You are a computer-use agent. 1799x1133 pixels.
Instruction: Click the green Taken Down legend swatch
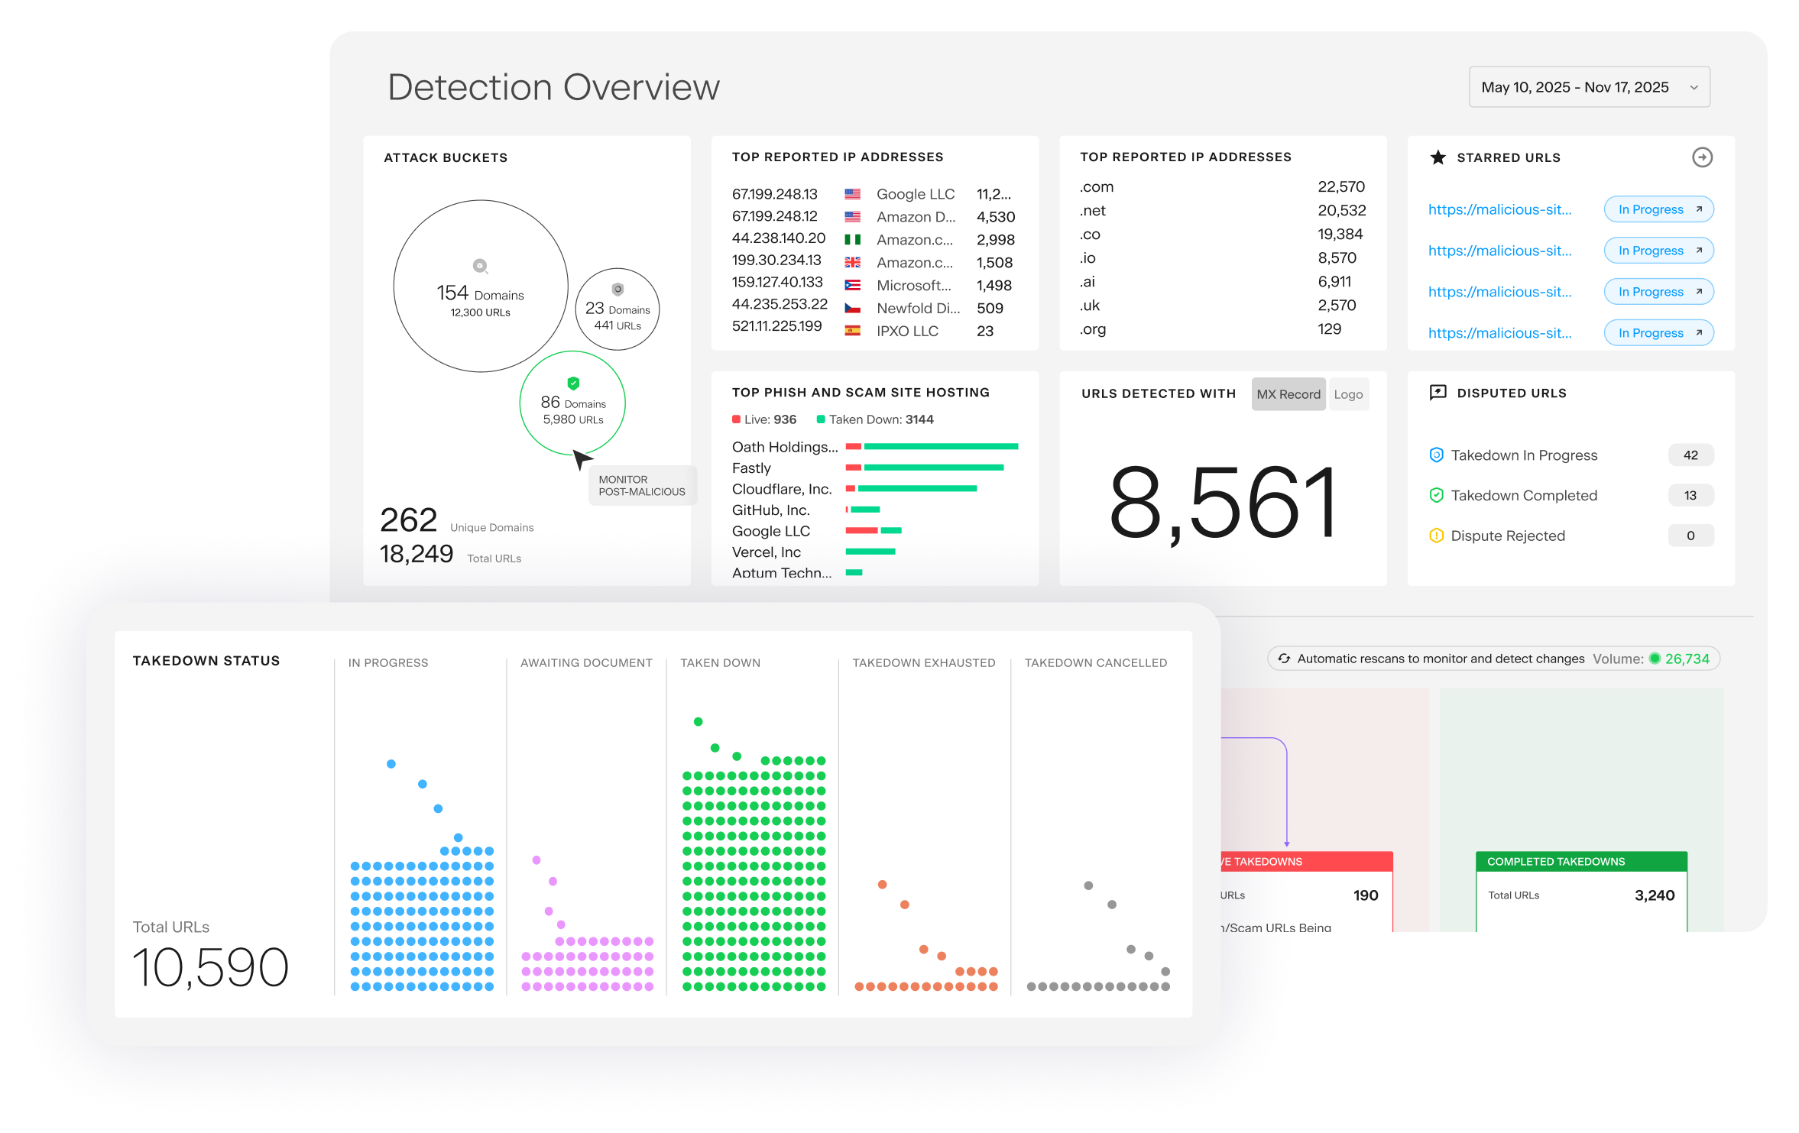click(x=821, y=419)
